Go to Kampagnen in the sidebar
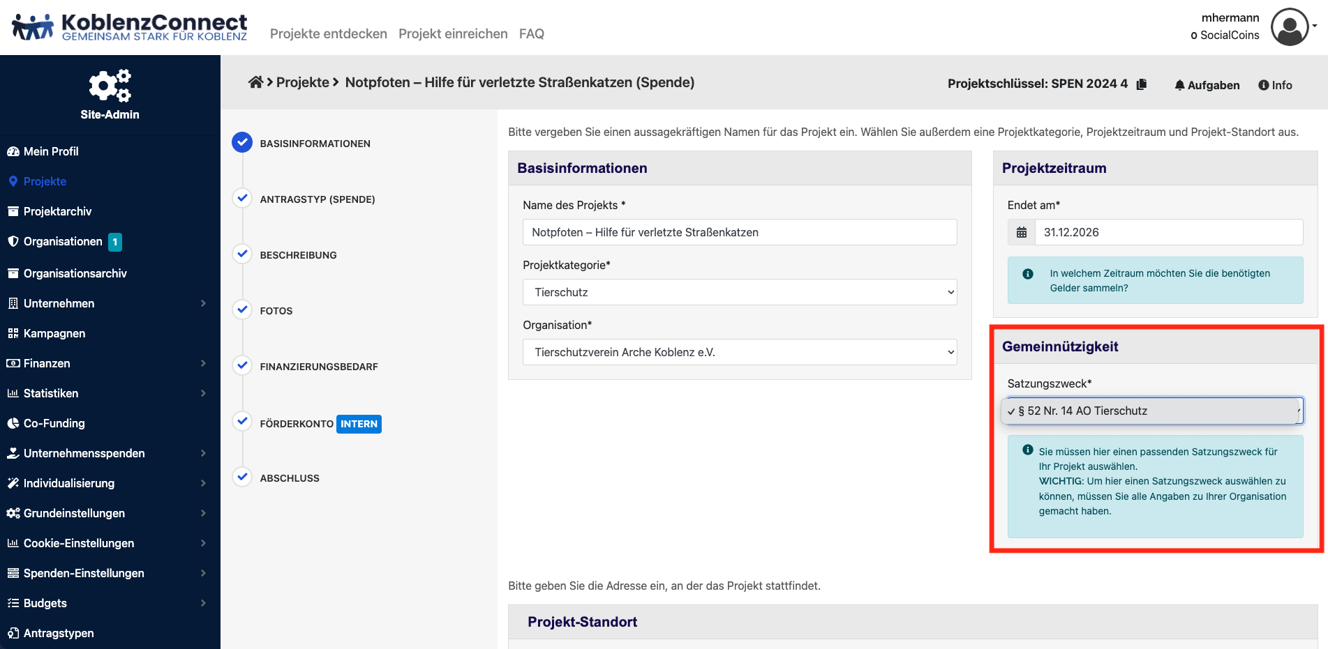1328x649 pixels. point(54,333)
